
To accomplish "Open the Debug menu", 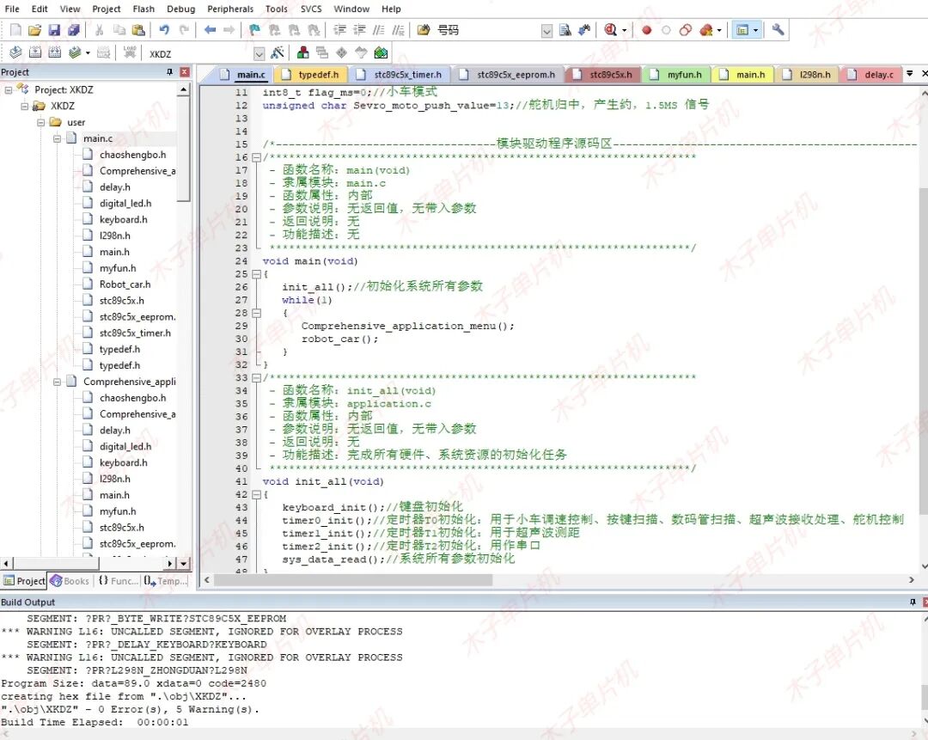I will (180, 9).
